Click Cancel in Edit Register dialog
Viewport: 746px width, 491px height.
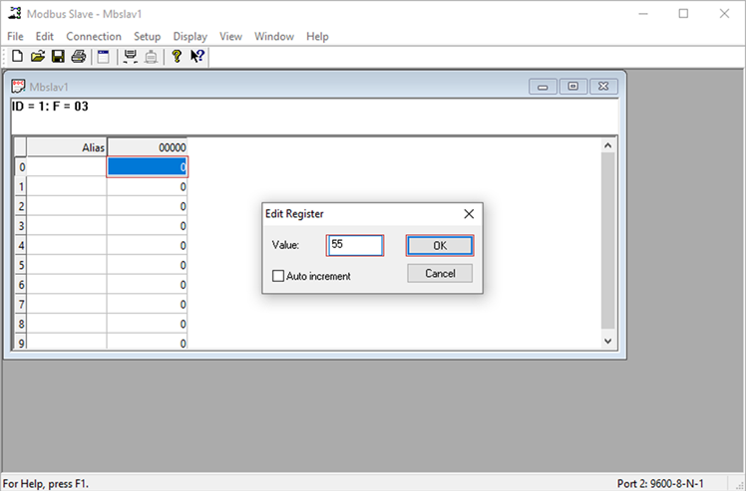click(x=440, y=273)
